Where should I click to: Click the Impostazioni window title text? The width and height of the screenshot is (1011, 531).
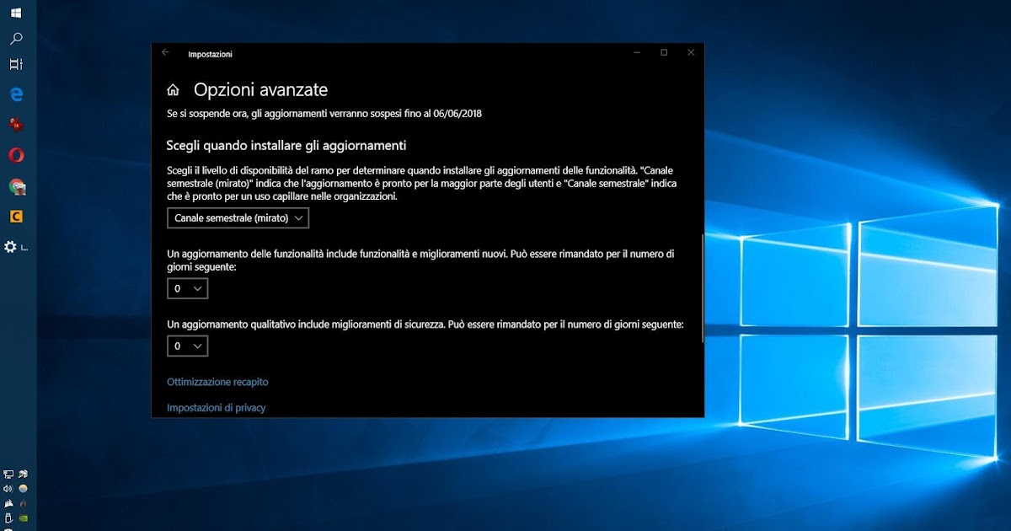(210, 55)
